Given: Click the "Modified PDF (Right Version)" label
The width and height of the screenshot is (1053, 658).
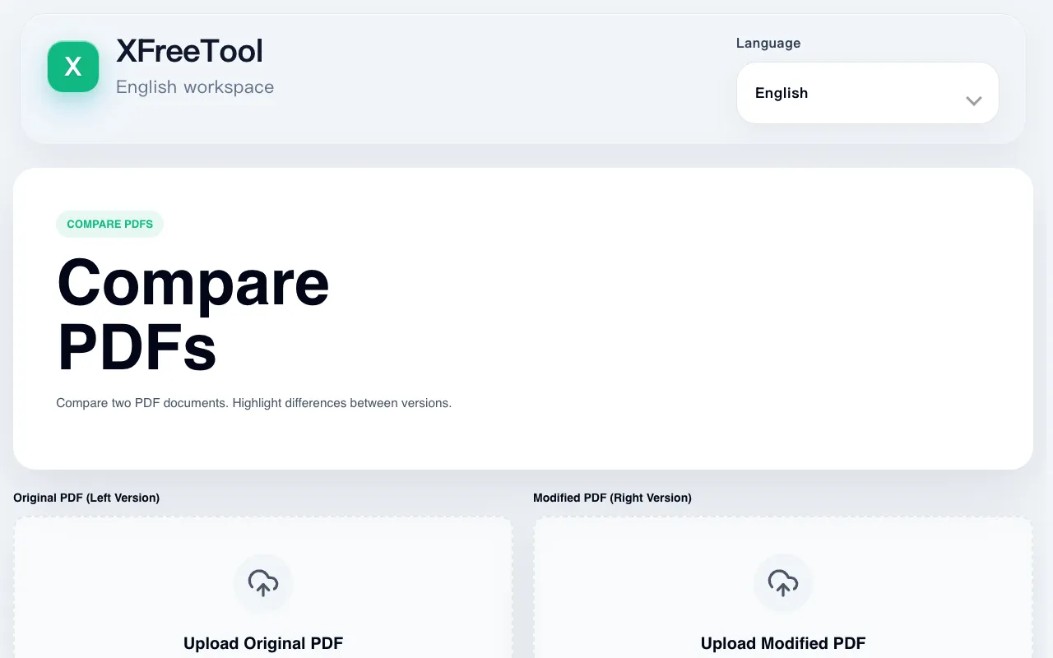Looking at the screenshot, I should (x=612, y=498).
